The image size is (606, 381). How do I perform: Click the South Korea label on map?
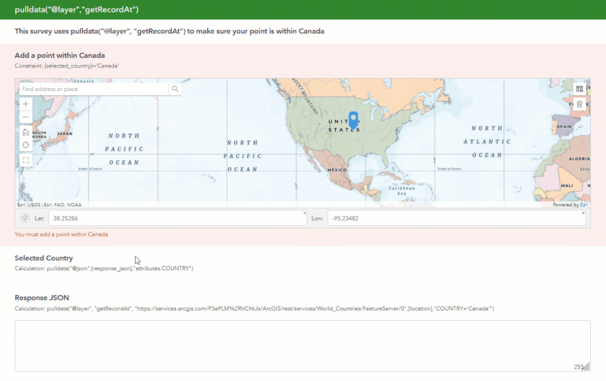(39, 135)
